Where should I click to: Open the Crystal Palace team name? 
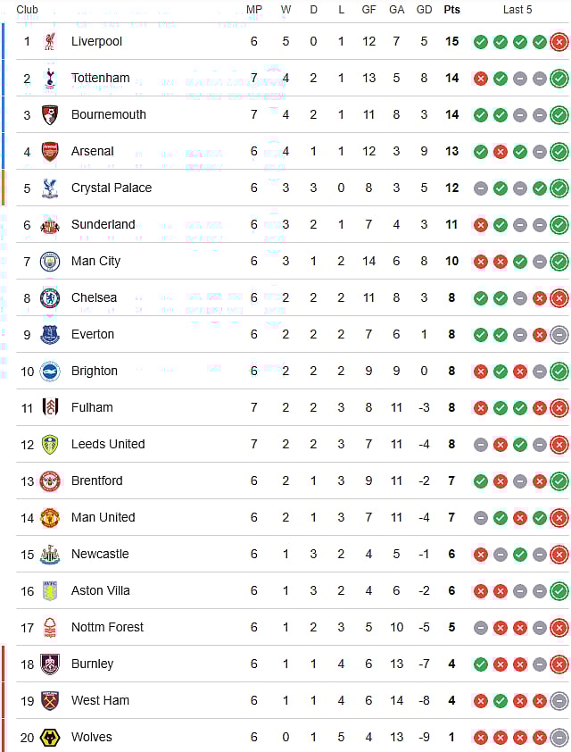[x=111, y=188]
